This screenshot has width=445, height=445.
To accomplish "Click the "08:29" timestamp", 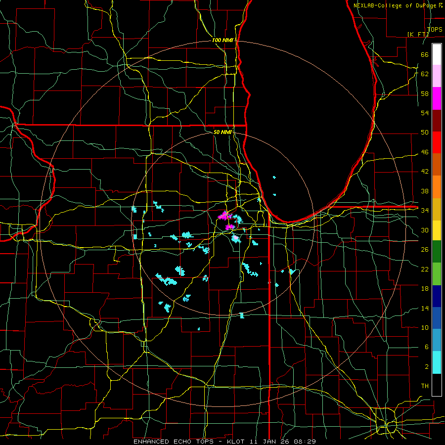I will [x=304, y=442].
